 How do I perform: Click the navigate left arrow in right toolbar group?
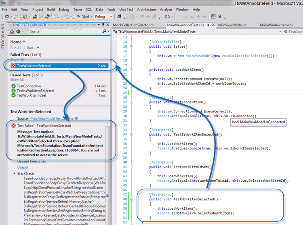point(198,17)
